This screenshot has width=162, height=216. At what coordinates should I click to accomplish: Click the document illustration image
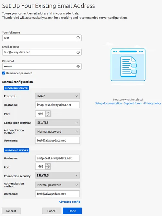point(128,65)
